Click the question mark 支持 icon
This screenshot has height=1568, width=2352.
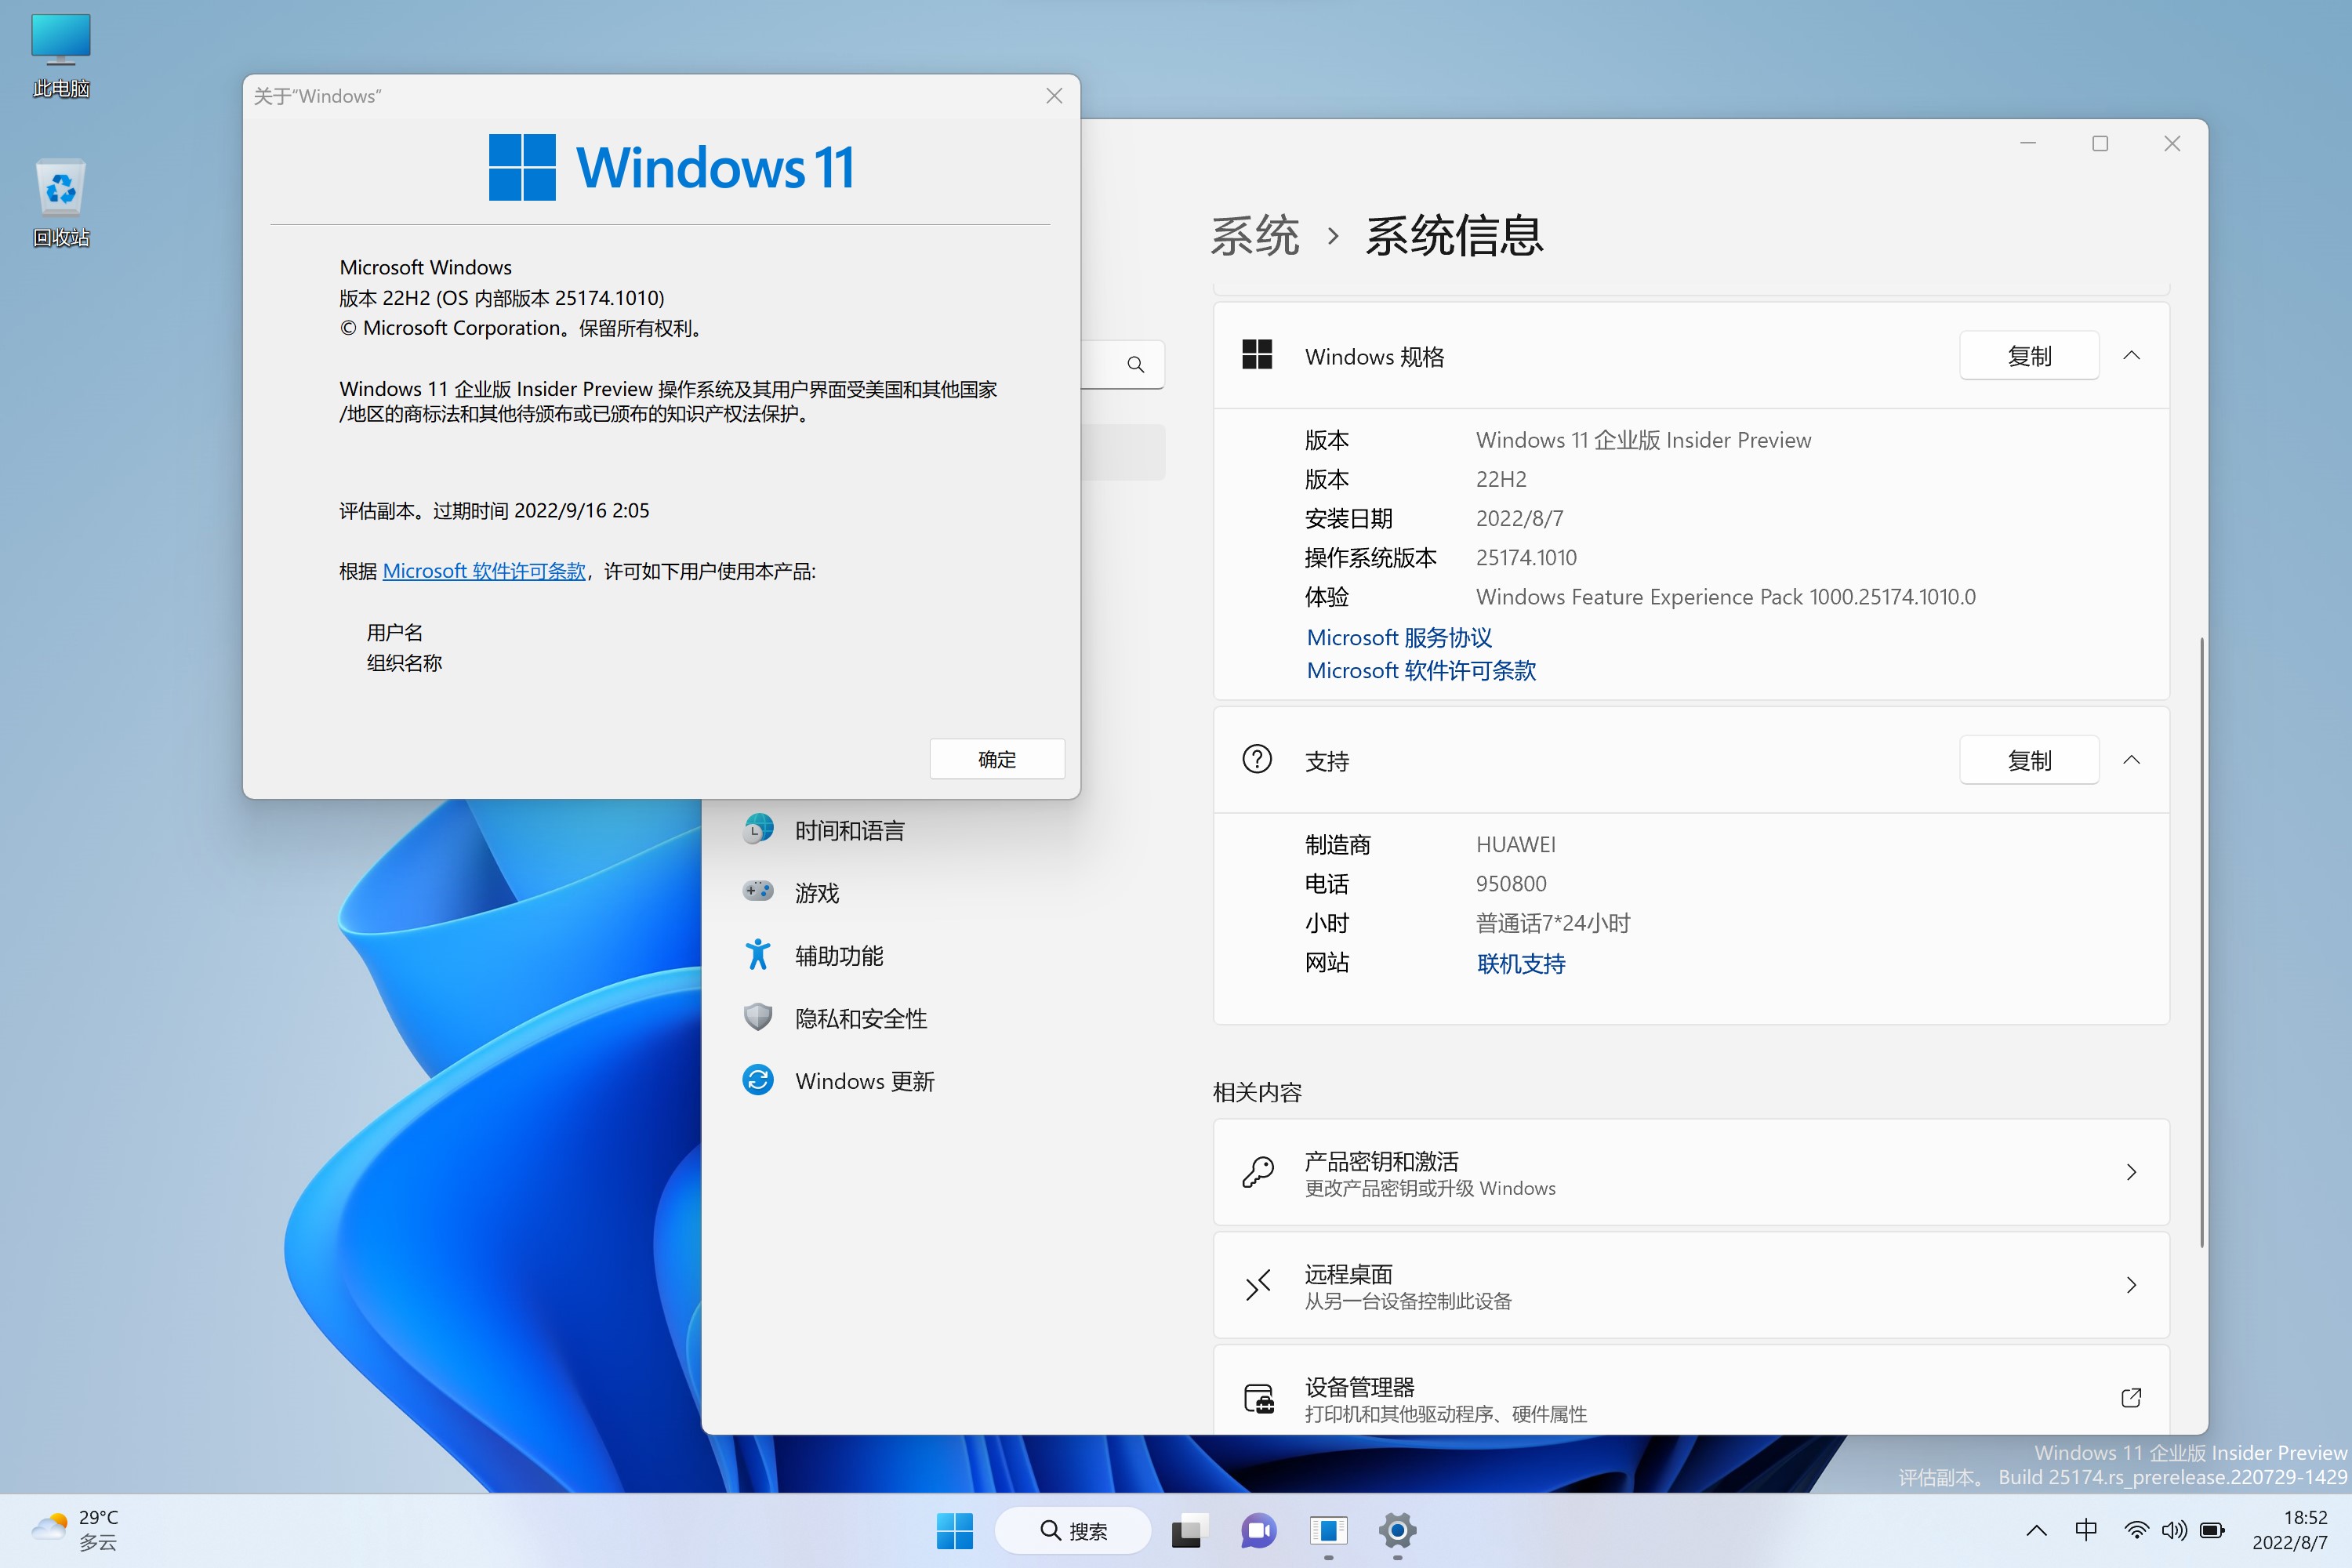pos(1257,759)
